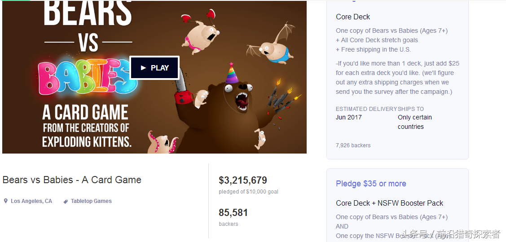
Task: Click the $3,215,679 pledged amount
Action: (243, 180)
